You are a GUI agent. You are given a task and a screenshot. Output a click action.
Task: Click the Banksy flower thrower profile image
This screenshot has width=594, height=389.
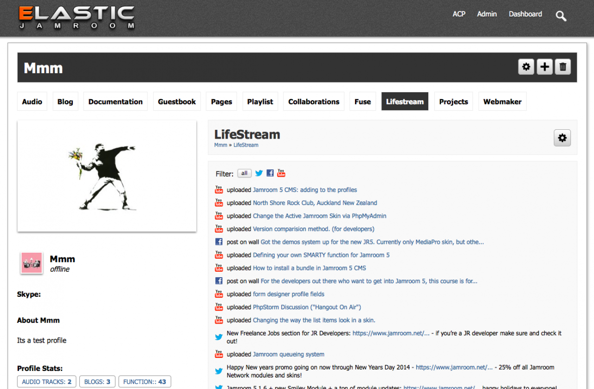point(107,176)
